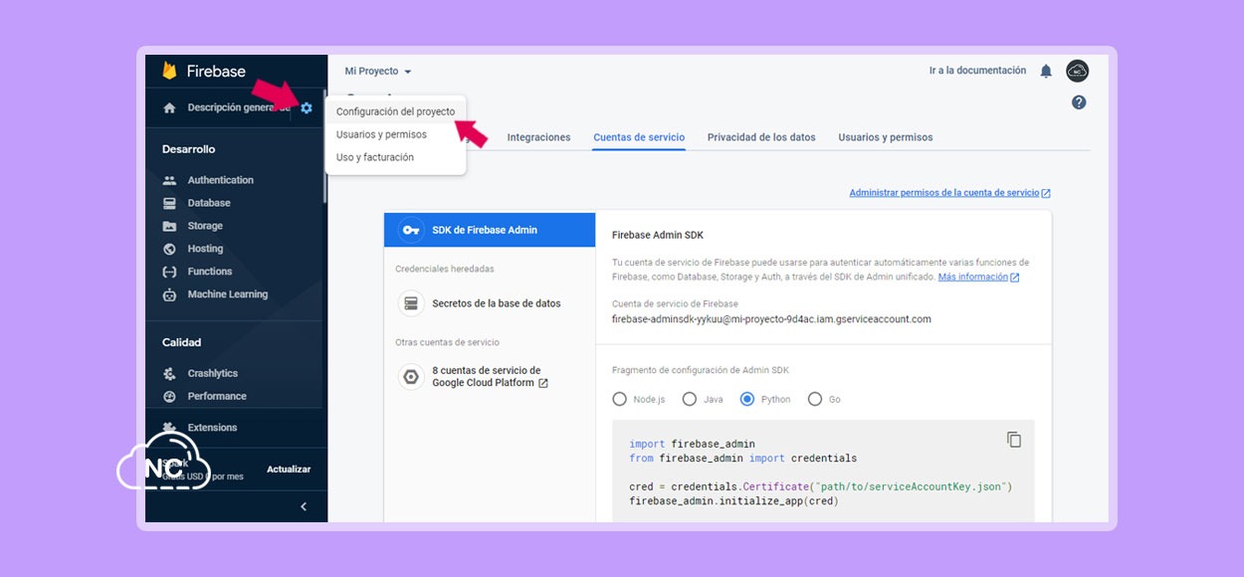Open the Functions icon in the sidebar
Viewport: 1244px width, 577px height.
point(169,272)
